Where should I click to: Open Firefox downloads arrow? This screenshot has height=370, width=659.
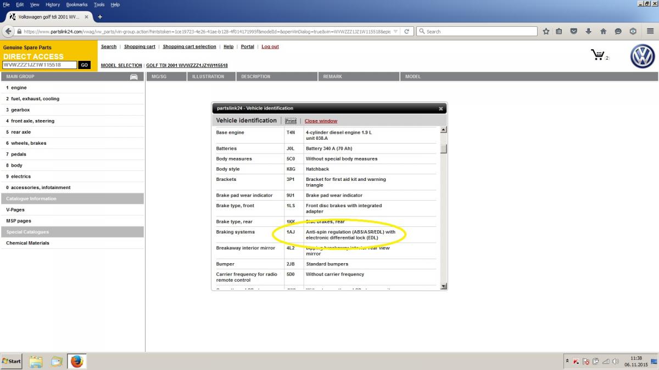pos(589,31)
